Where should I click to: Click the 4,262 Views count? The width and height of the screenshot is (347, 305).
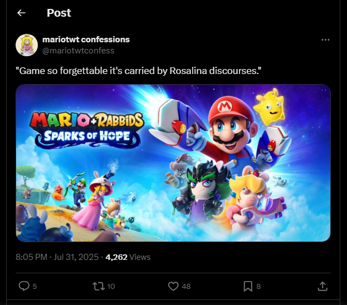[128, 257]
